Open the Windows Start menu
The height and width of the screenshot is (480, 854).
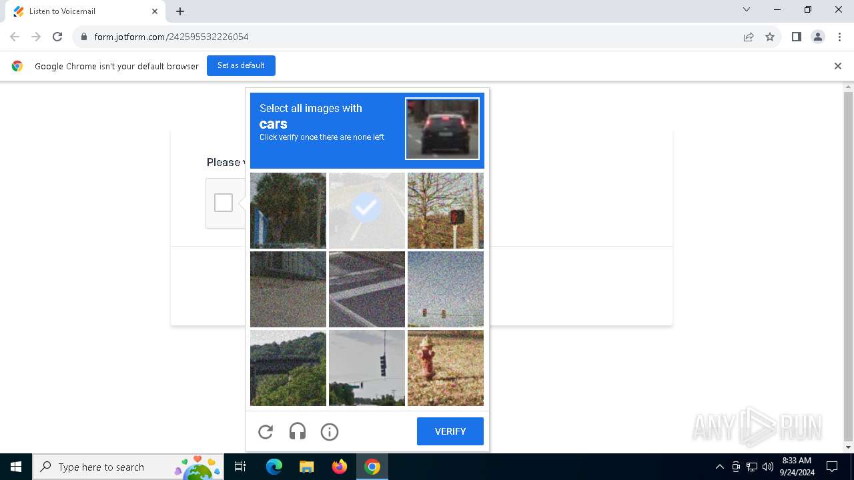[x=16, y=467]
